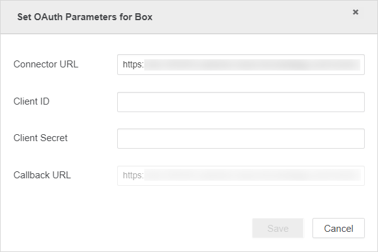Image resolution: width=378 pixels, height=252 pixels.
Task: Close the Set OAuth Parameters dialog
Action: (x=355, y=12)
